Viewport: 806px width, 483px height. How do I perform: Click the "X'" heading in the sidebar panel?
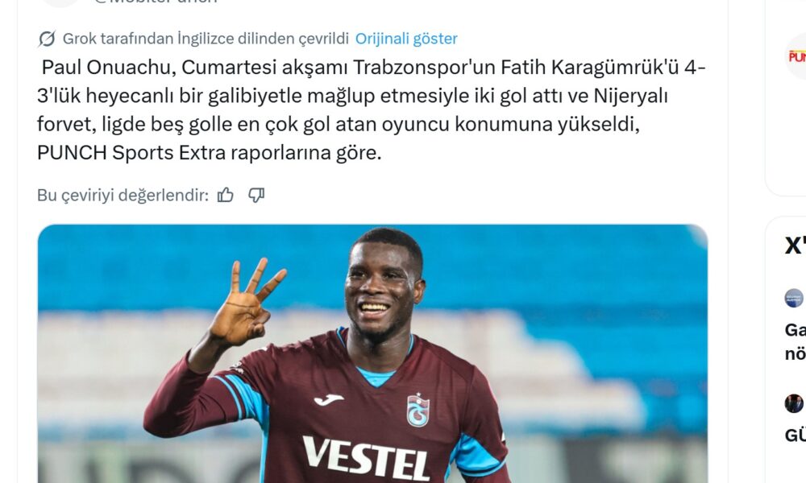(x=796, y=246)
